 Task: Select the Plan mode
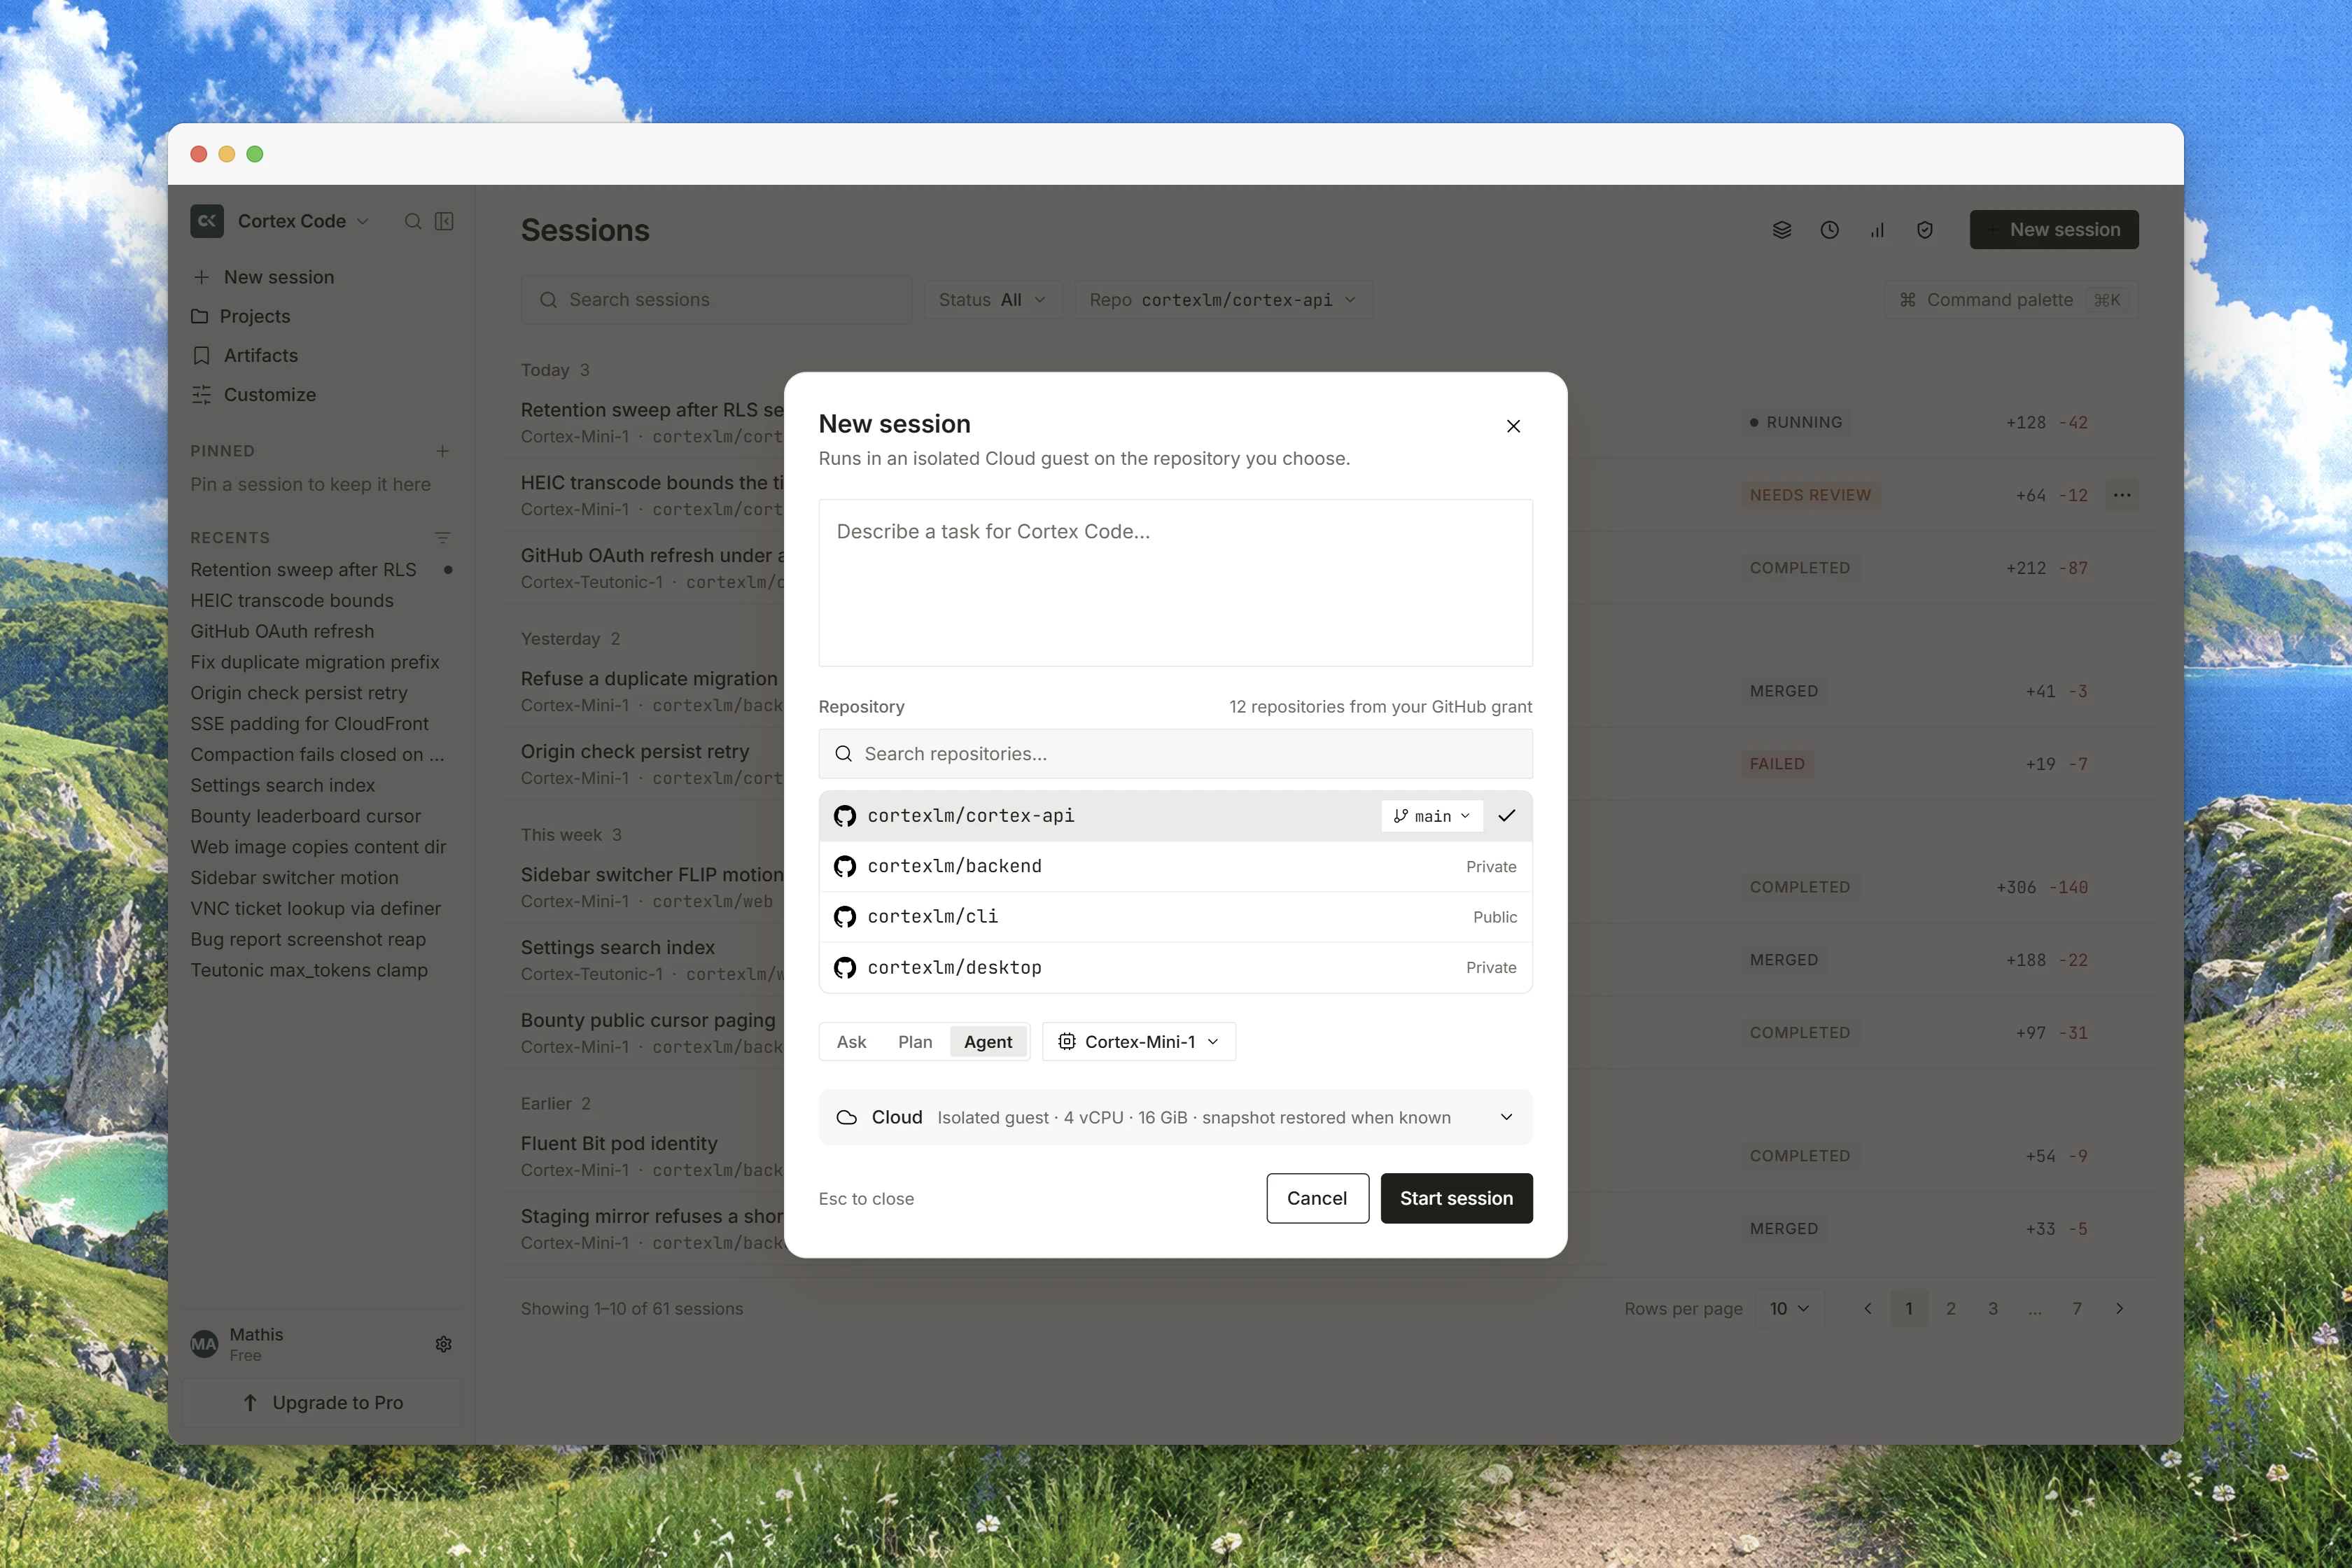tap(915, 1042)
